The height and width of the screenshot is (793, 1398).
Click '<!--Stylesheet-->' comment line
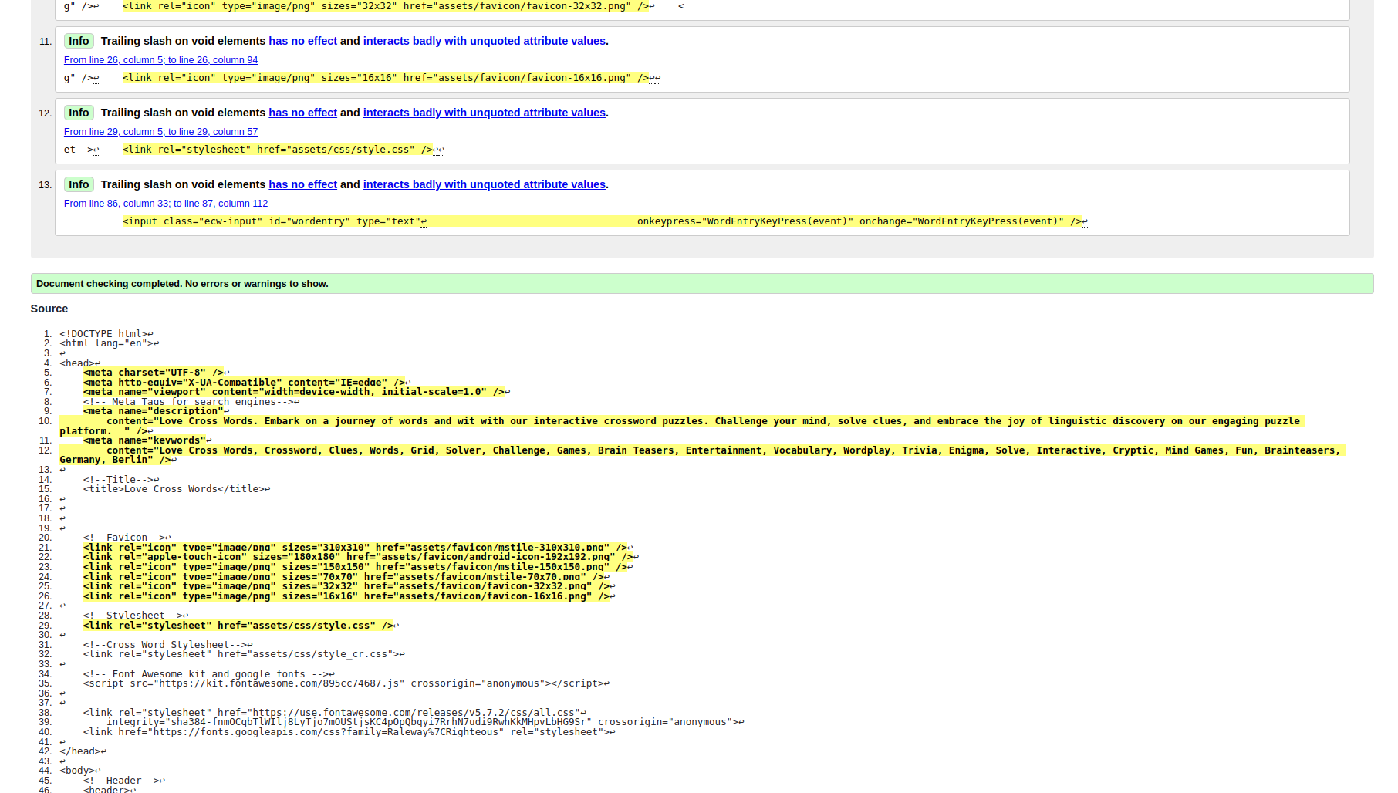pos(136,616)
